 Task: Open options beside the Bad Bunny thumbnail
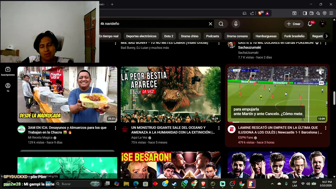tap(115, 43)
